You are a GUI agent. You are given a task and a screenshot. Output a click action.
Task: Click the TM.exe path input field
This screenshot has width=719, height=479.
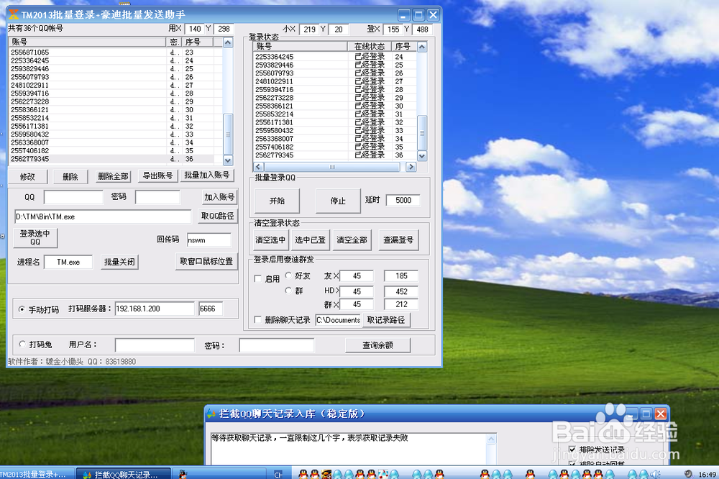103,216
